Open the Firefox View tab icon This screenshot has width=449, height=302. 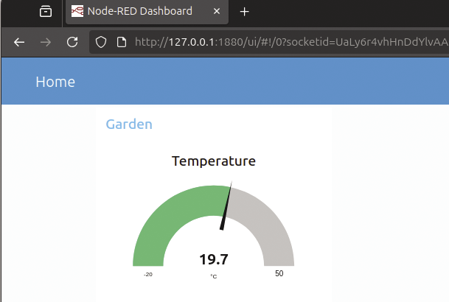point(46,12)
